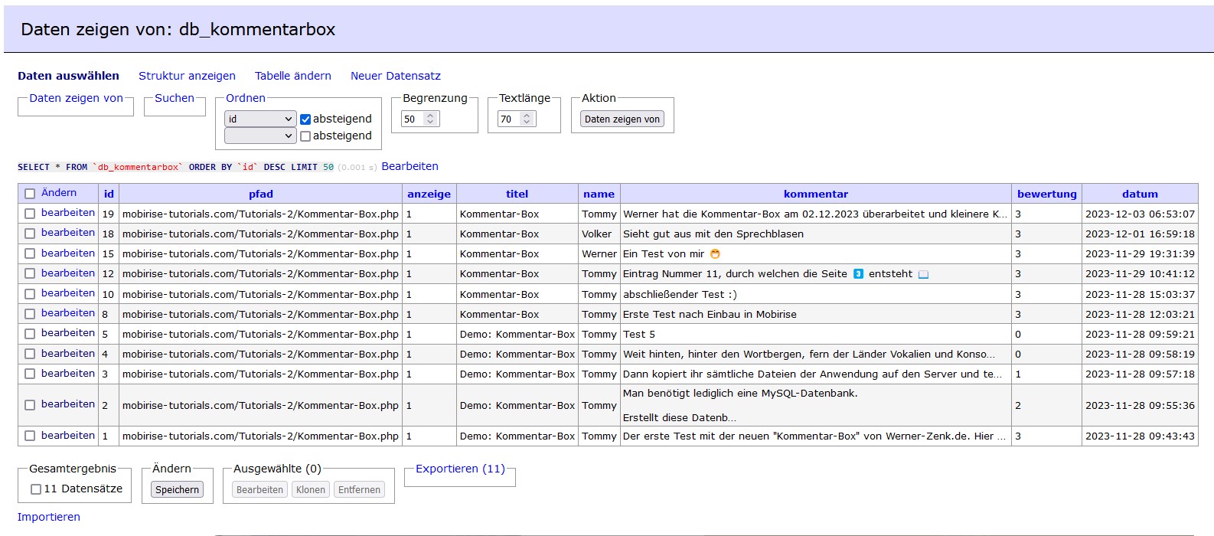Click the Textlänge number spinner arrows
Image resolution: width=1214 pixels, height=536 pixels.
click(x=527, y=119)
